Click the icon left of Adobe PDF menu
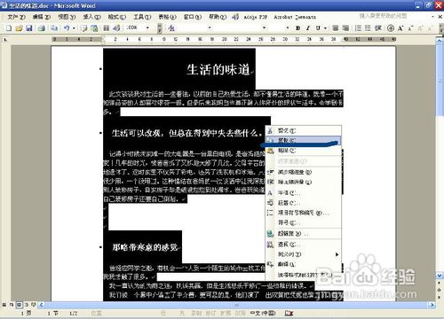This screenshot has width=444, height=319. (x=235, y=17)
